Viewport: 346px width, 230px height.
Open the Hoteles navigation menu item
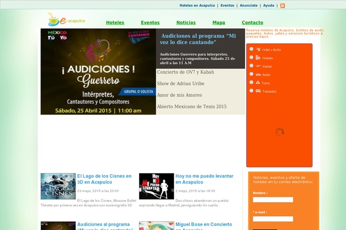[x=115, y=22]
